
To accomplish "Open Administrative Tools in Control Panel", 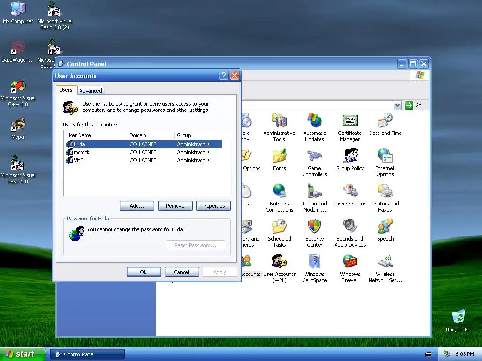I will coord(279,128).
